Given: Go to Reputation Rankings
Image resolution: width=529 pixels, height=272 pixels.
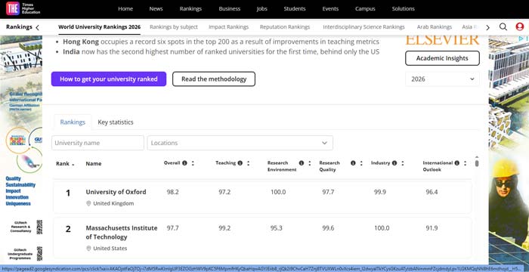Looking at the screenshot, I should tap(285, 27).
